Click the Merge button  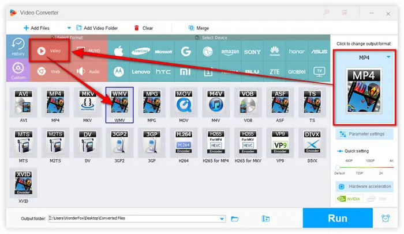click(x=199, y=28)
